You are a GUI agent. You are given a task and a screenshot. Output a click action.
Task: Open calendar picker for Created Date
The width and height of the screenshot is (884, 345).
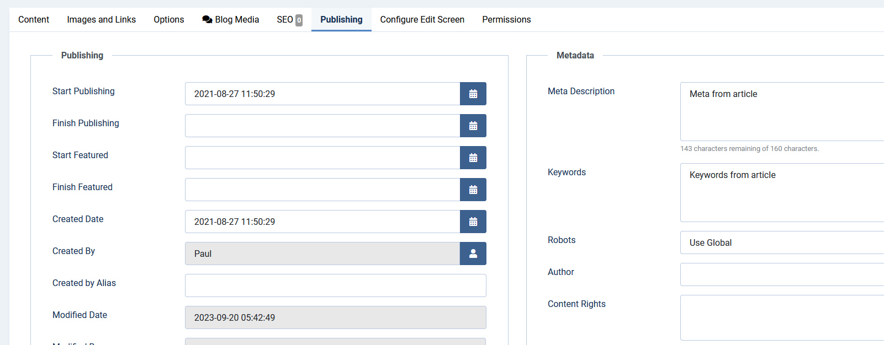pos(473,222)
